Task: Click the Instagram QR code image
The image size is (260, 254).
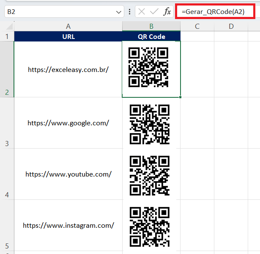Action: (x=149, y=226)
